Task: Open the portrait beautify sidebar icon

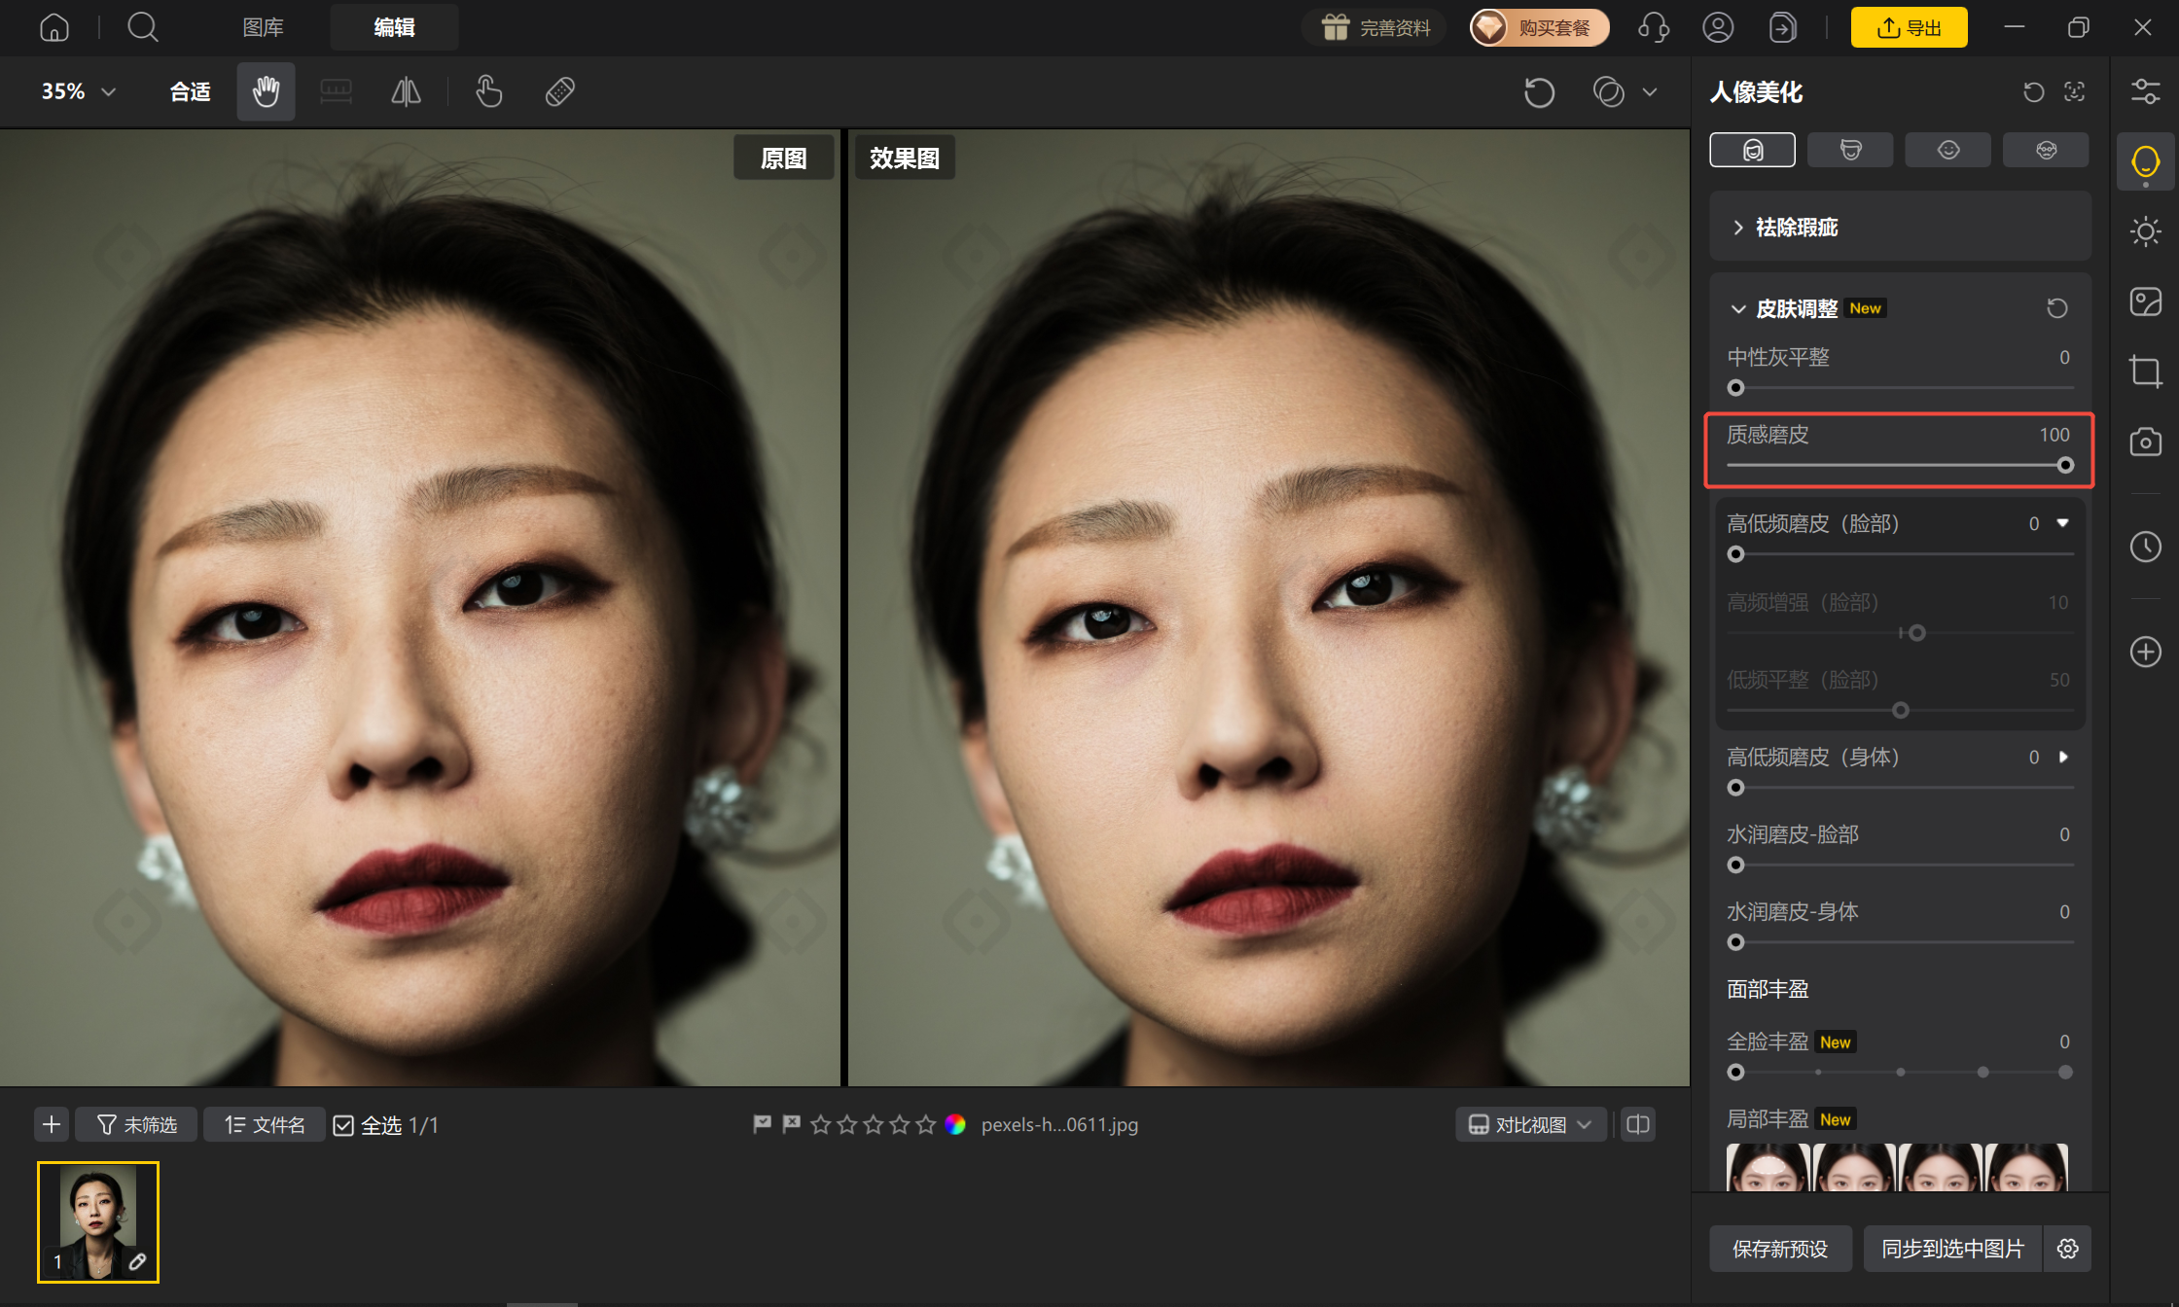Action: click(x=2145, y=161)
